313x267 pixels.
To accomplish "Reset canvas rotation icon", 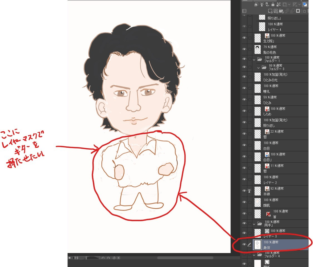I will pyautogui.click(x=114, y=258).
